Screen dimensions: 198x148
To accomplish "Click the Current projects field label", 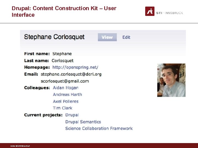I will tap(43, 115).
